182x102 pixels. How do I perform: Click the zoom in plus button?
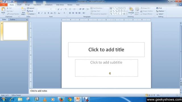tap(177, 95)
